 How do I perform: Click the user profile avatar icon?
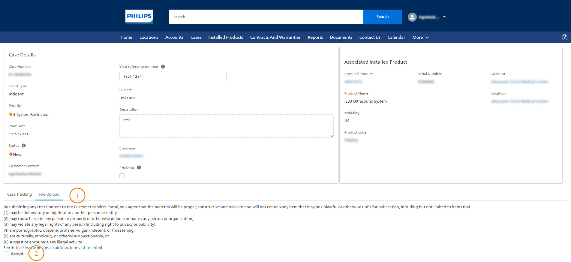coord(412,17)
